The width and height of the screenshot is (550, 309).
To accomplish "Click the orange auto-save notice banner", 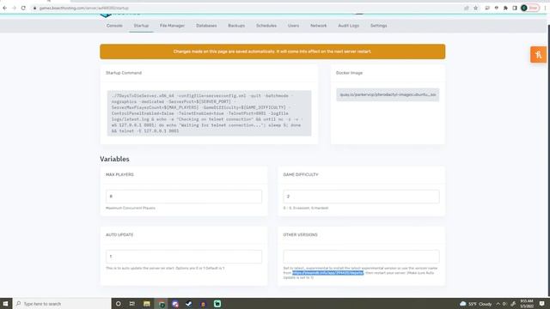I will click(x=272, y=51).
